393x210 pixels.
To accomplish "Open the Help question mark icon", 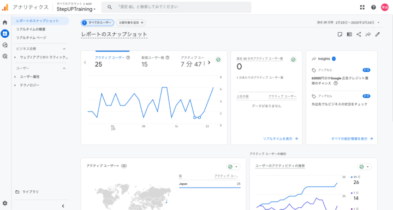I will [373, 7].
